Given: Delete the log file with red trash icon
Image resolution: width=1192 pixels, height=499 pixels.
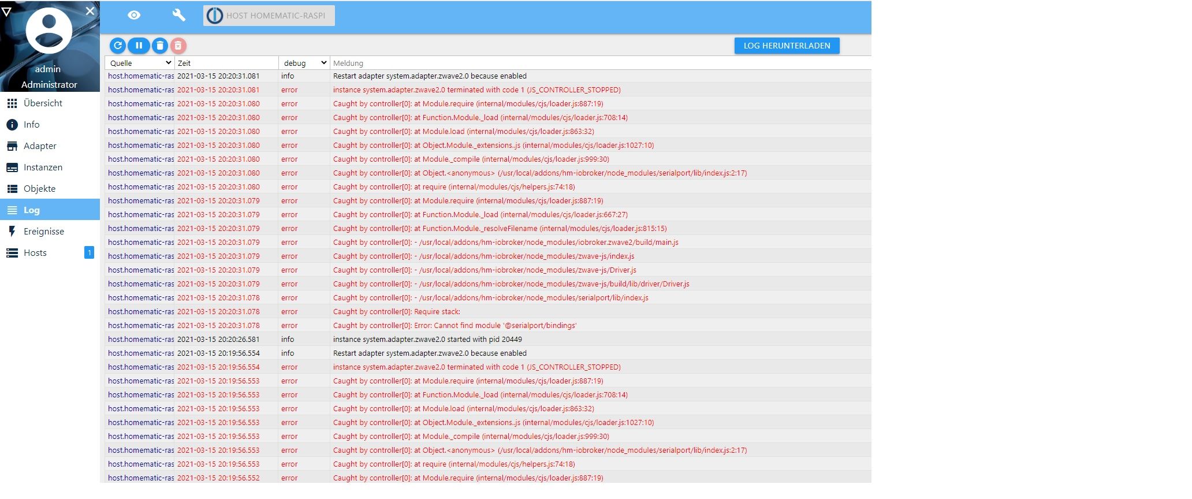Looking at the screenshot, I should point(178,45).
